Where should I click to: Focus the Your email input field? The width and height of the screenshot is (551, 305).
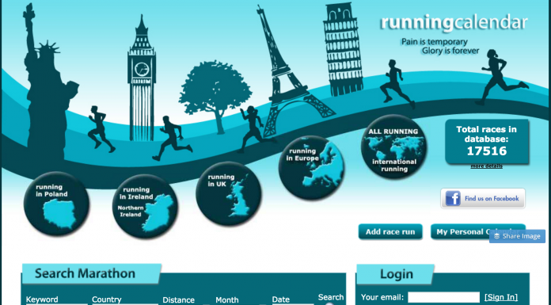(x=443, y=297)
